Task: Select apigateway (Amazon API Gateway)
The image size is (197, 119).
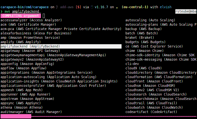Action: coord(30,51)
